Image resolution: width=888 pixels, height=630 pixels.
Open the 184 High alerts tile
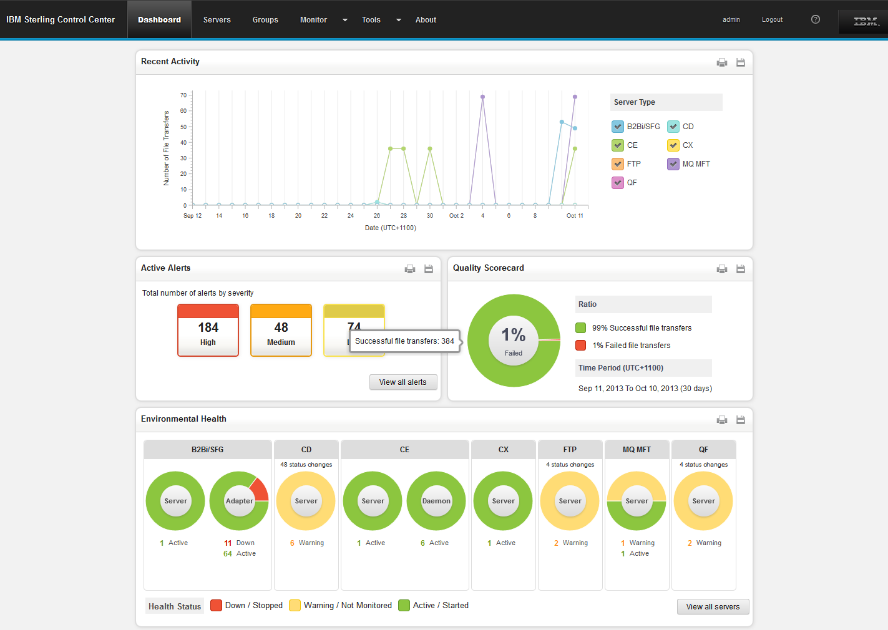tap(208, 331)
